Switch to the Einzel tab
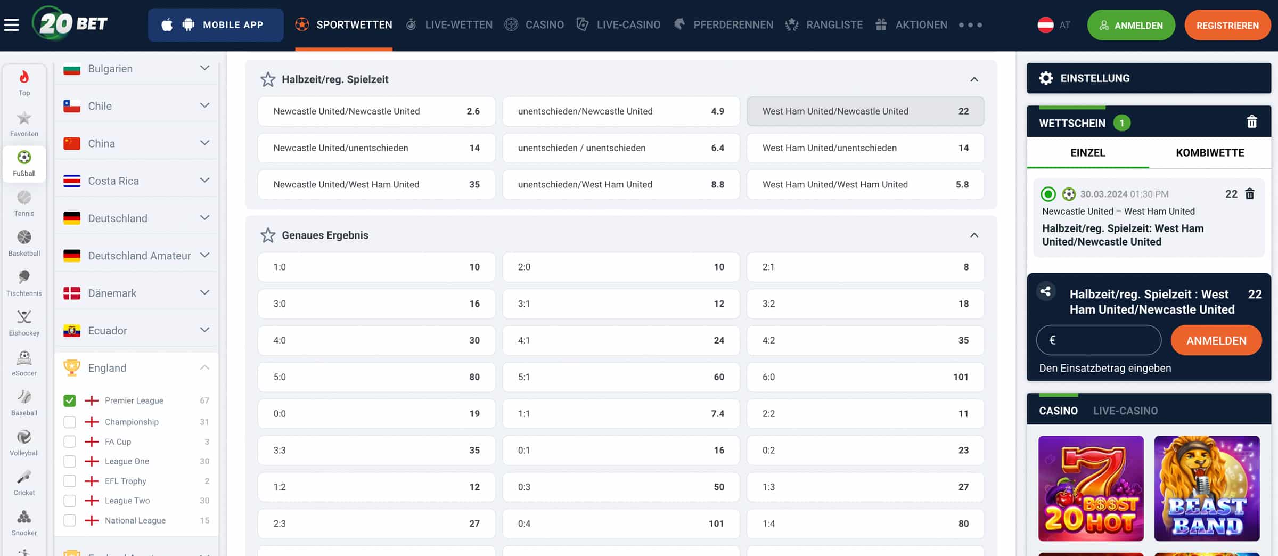The height and width of the screenshot is (556, 1278). (1088, 153)
